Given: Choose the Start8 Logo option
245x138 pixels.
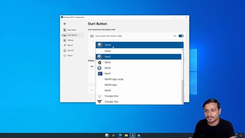Looking at the screenshot, I should pos(139,85).
